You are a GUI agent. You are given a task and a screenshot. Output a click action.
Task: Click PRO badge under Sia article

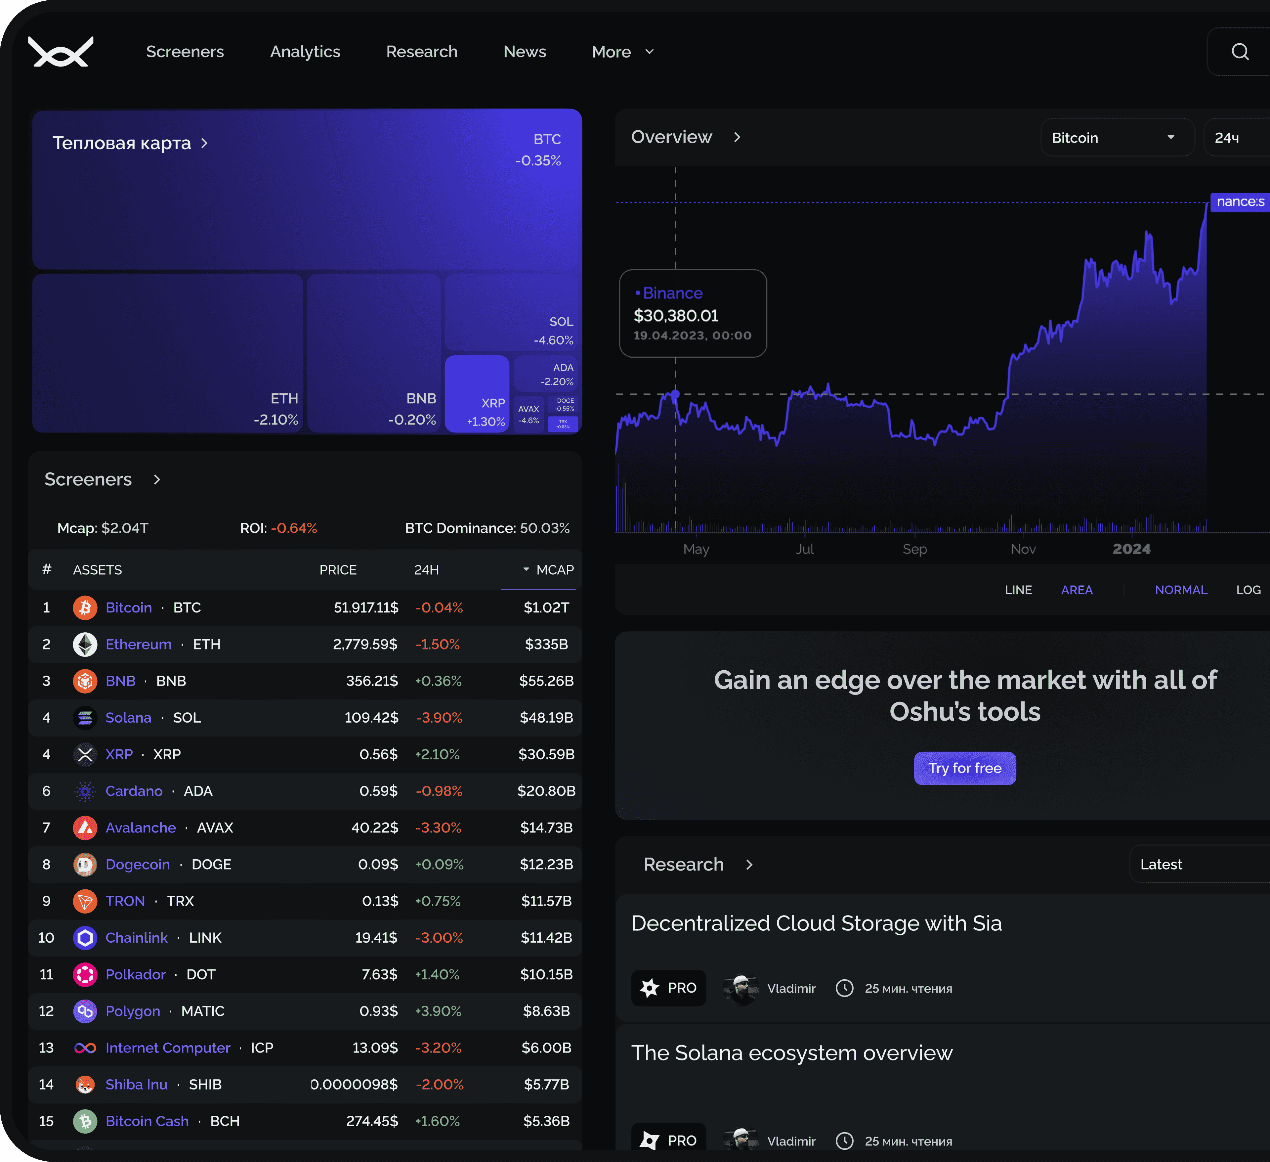click(x=668, y=987)
